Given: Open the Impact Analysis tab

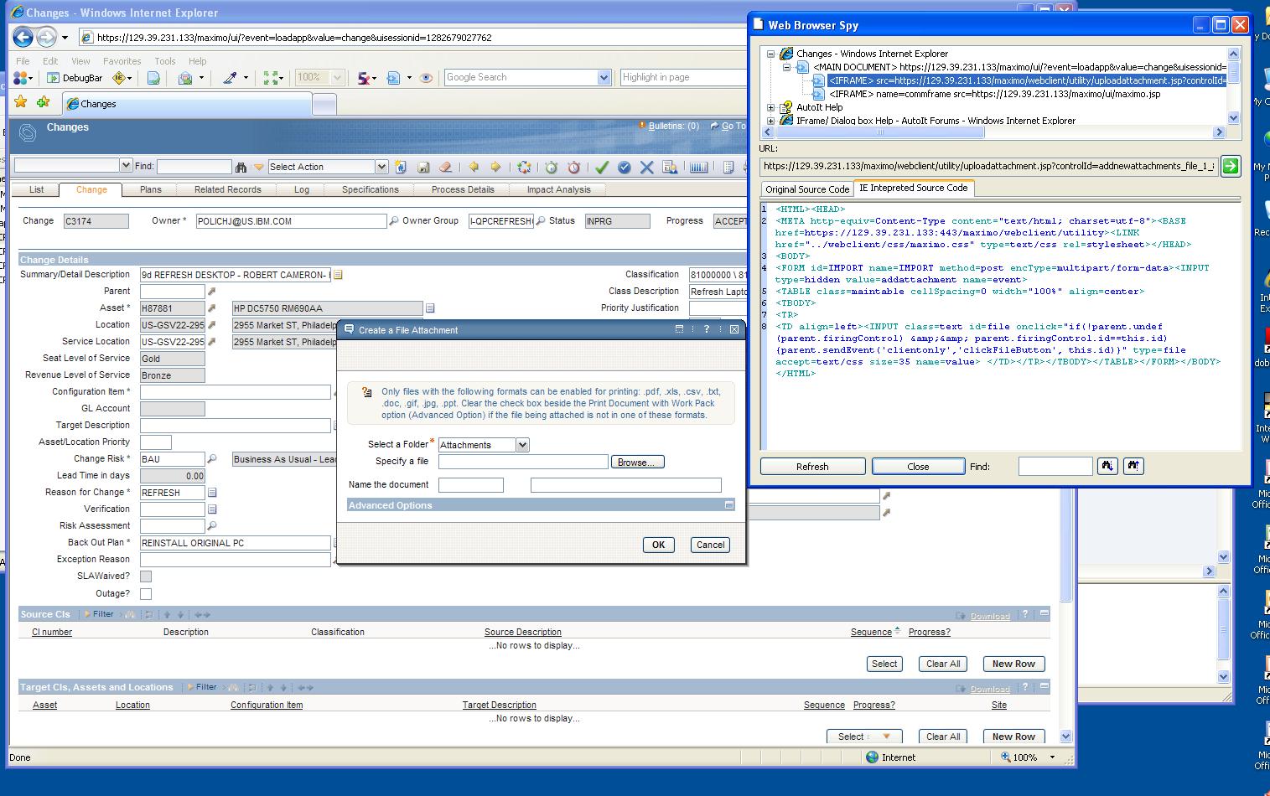Looking at the screenshot, I should click(x=558, y=189).
